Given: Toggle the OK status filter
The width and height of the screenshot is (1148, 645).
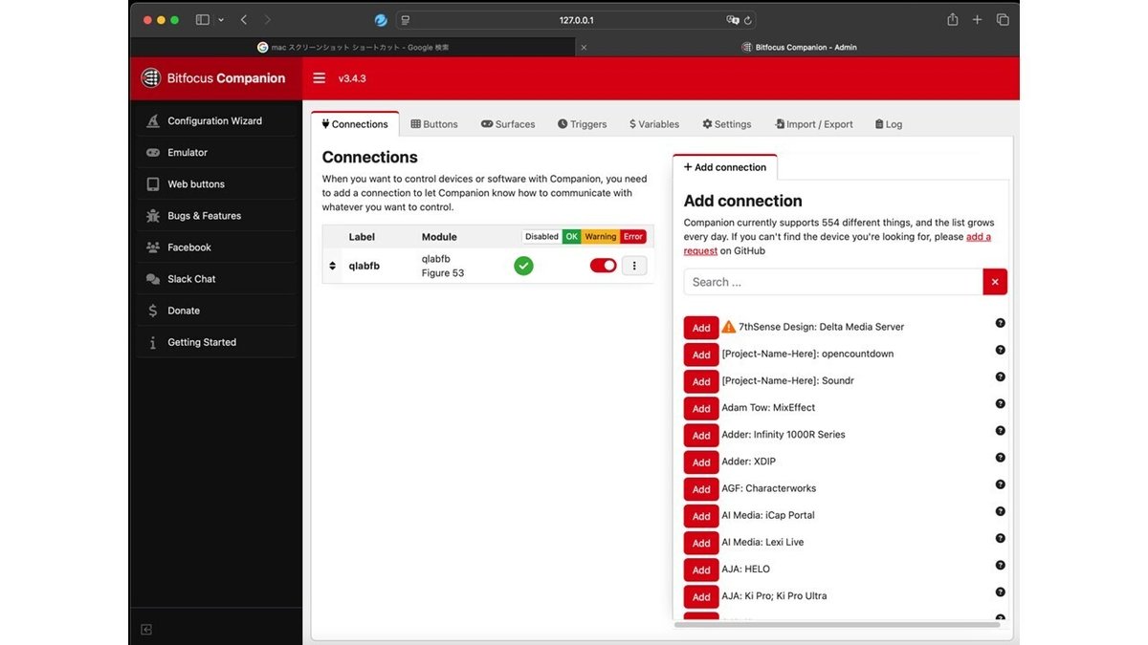Looking at the screenshot, I should pos(571,237).
